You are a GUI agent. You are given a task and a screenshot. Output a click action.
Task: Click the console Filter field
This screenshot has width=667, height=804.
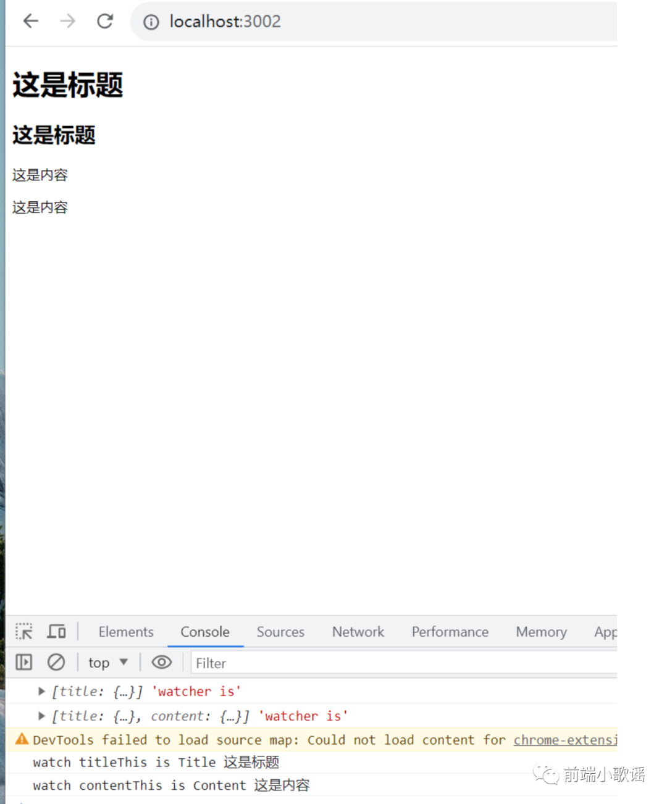(x=405, y=663)
